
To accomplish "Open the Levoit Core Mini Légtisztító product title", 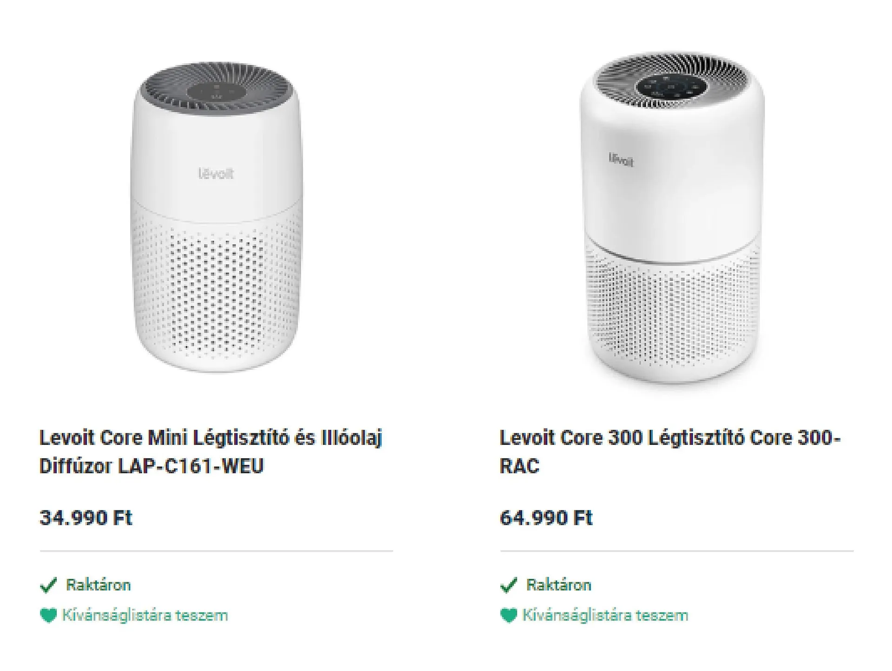I will [x=210, y=451].
